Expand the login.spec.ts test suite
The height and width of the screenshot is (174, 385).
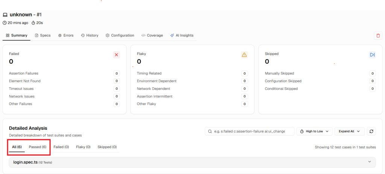(192, 162)
